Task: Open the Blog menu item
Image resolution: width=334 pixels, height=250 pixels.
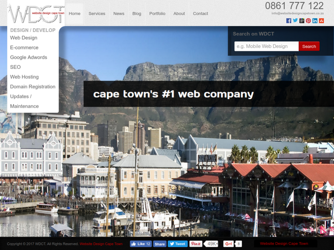Action: 136,13
